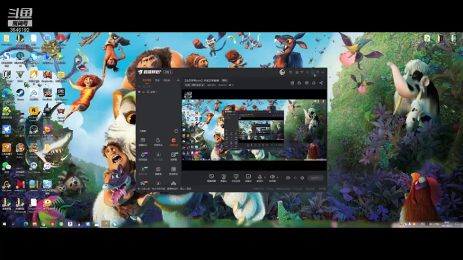Start recording with the camcorder icon
Image resolution: width=463 pixels, height=260 pixels.
(x=288, y=178)
